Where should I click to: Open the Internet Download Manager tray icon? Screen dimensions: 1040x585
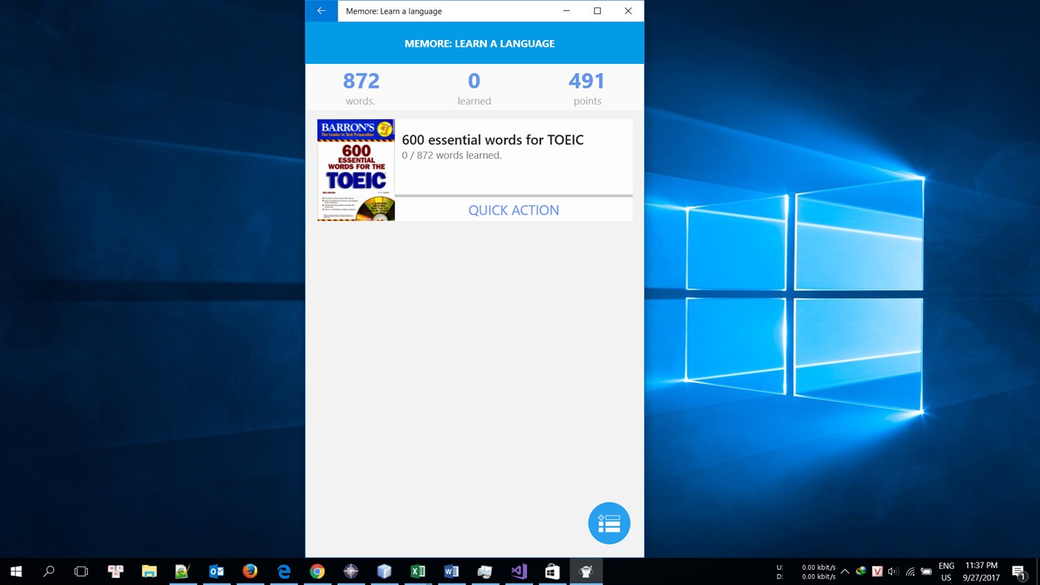click(860, 571)
